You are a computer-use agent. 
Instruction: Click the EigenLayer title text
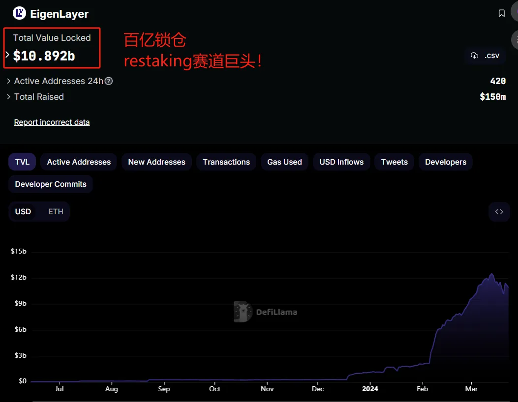click(x=59, y=14)
